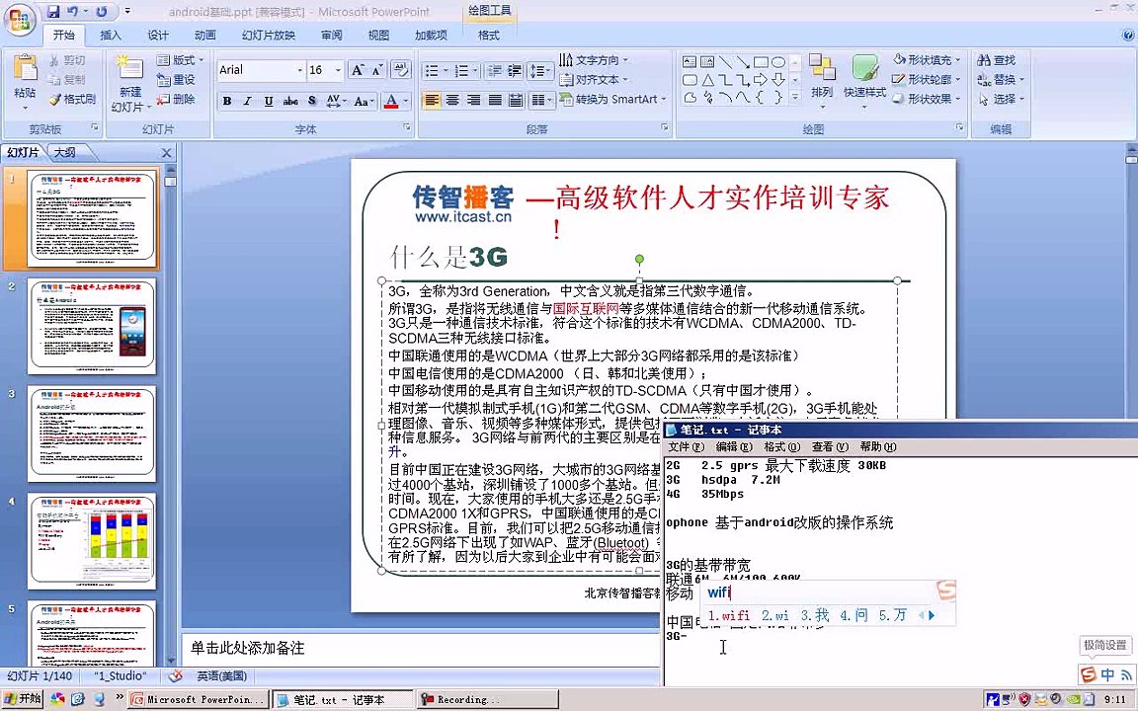Open the line spacing dropdown
Image resolution: width=1138 pixels, height=711 pixels.
pos(540,70)
